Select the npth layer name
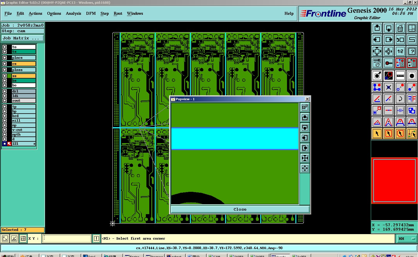The width and height of the screenshot is (418, 257). click(x=24, y=134)
